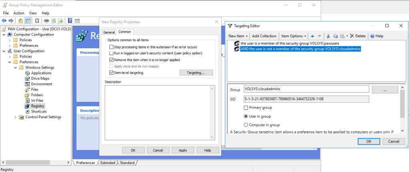The image size is (409, 172).
Task: Click the blue Back arrow in toolbar
Action: click(x=4, y=20)
